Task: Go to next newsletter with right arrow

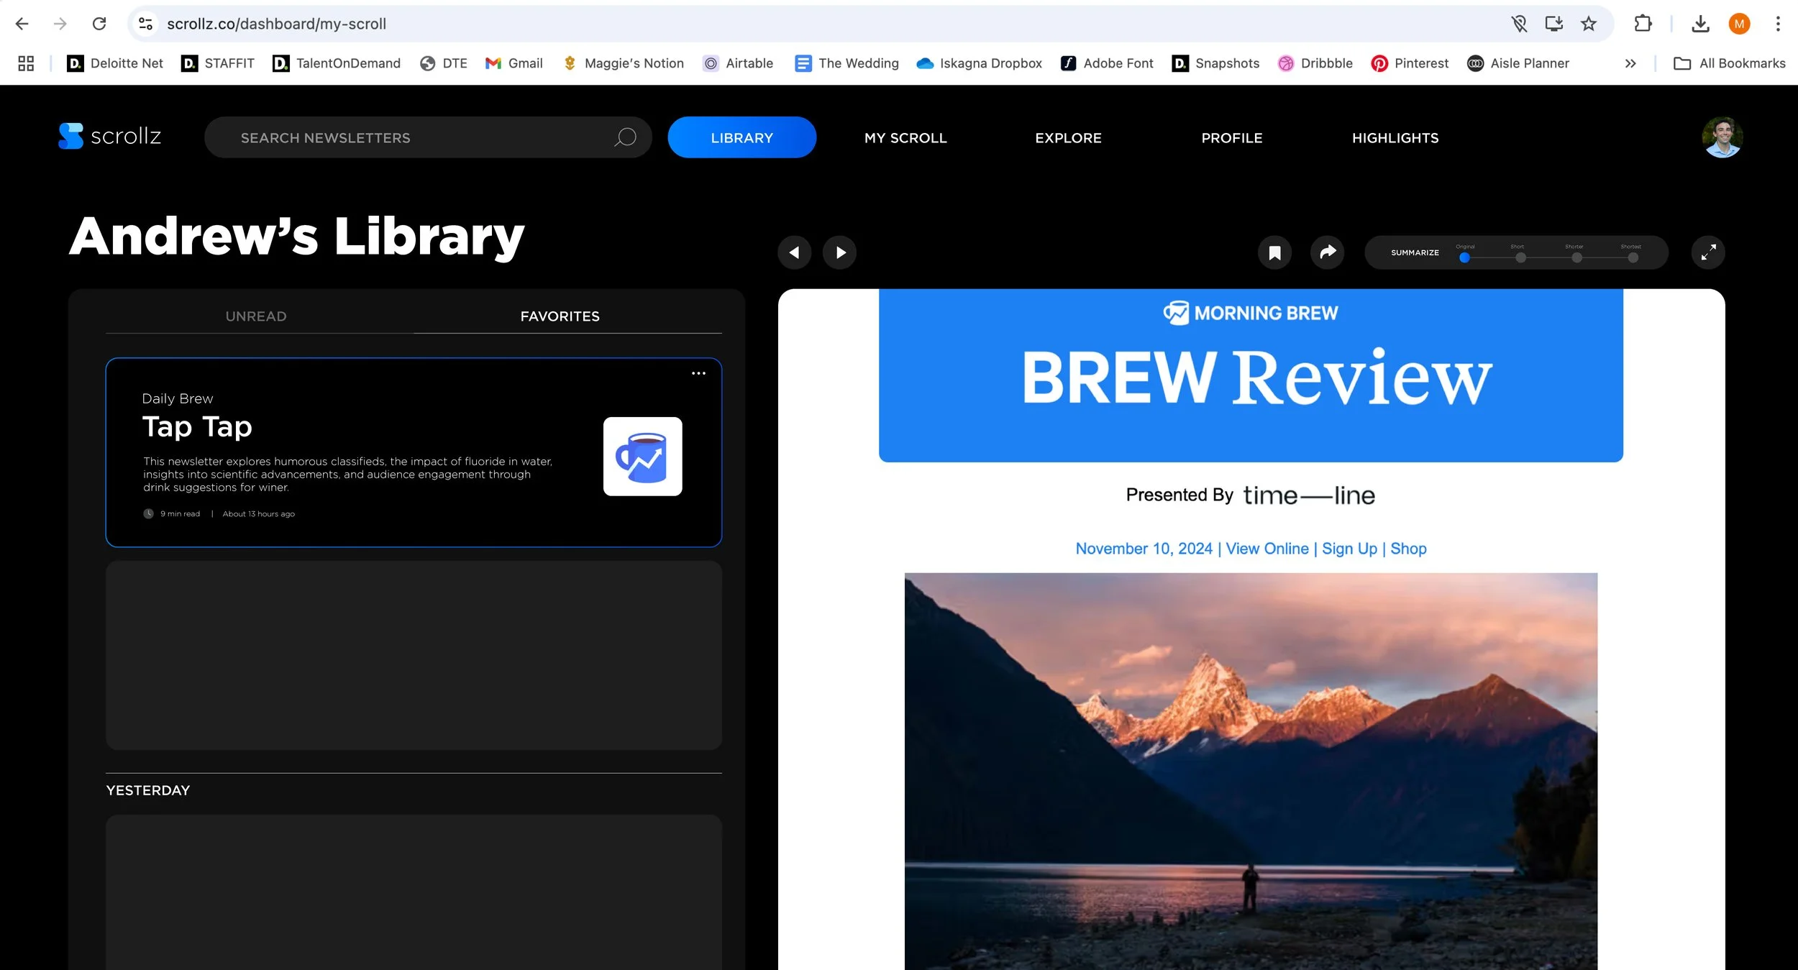Action: (x=839, y=252)
